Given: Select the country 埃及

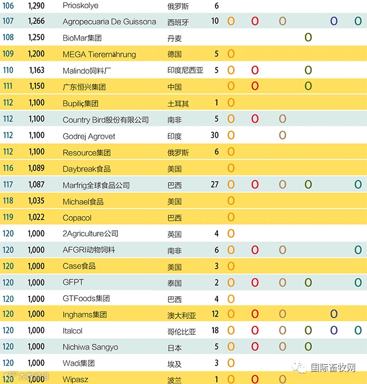Looking at the screenshot, I should click(x=174, y=364).
